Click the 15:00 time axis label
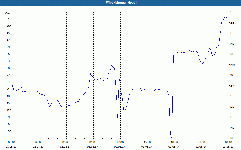The image size is (241, 150). 148,142
